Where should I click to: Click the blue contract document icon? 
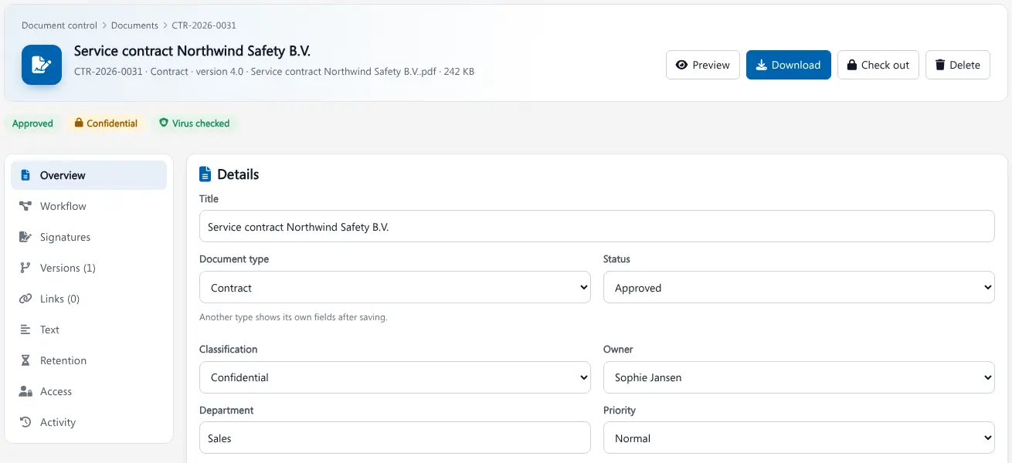point(42,65)
